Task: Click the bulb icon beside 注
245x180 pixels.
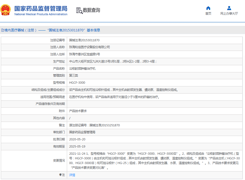Action: (x=60, y=175)
